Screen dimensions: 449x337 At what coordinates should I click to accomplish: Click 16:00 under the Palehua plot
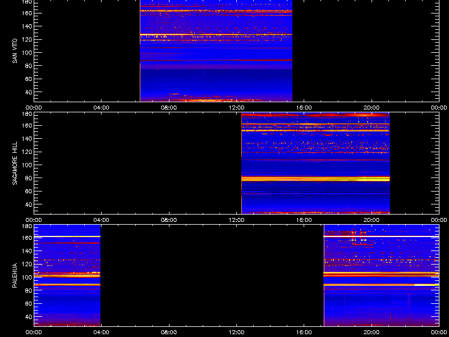[304, 333]
